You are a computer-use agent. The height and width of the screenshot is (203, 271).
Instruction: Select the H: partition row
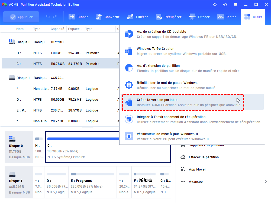coord(60,53)
